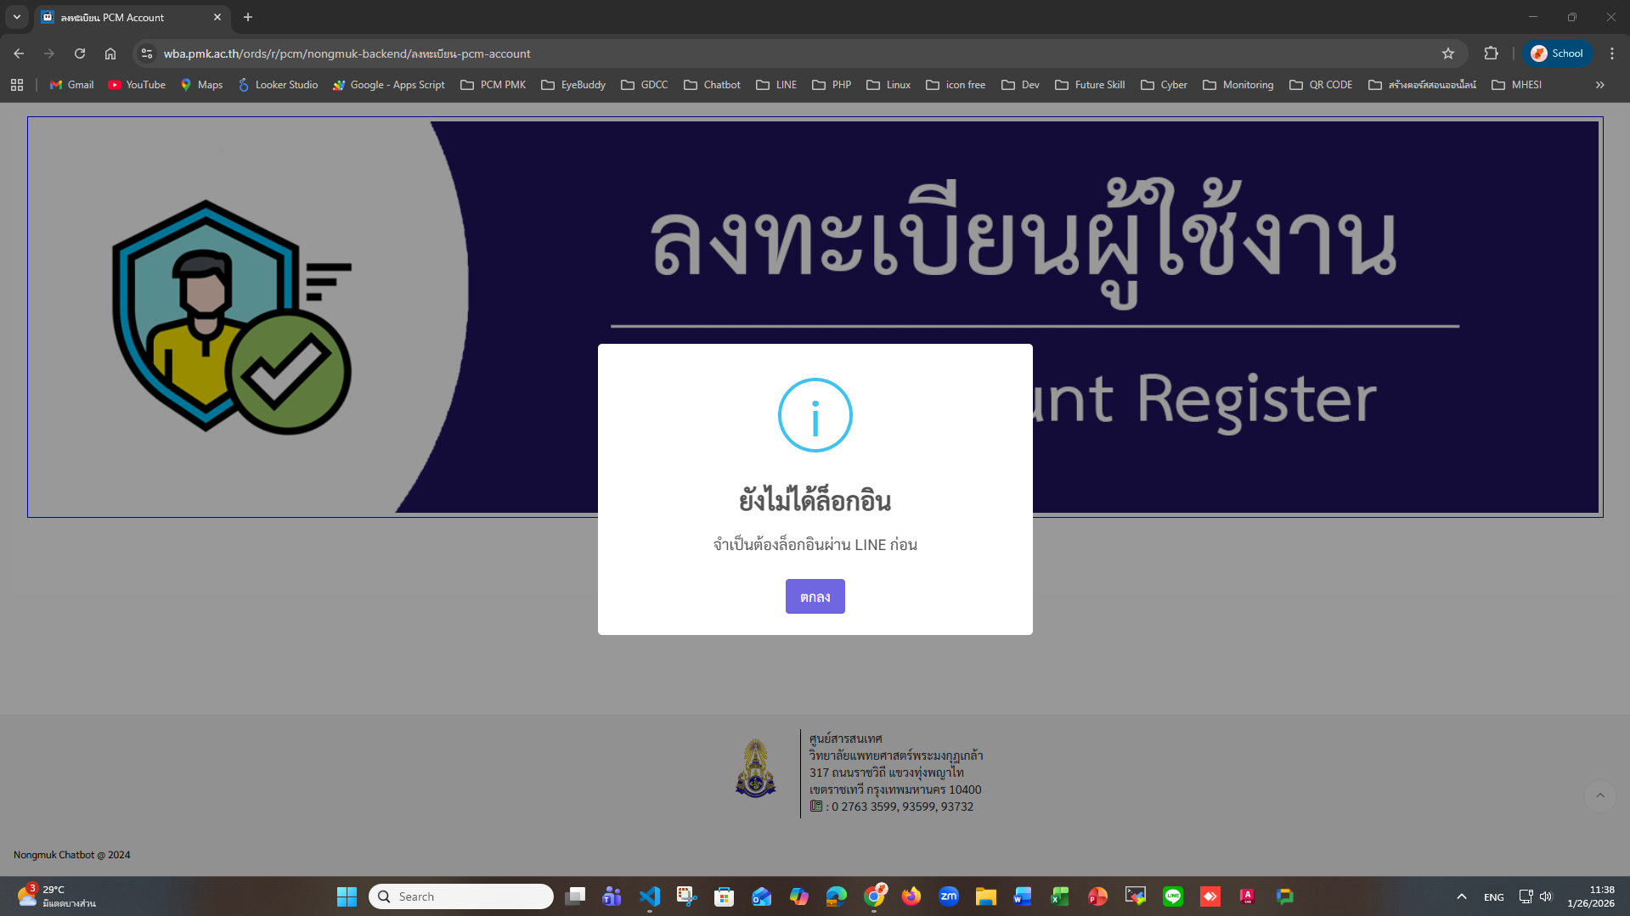Click the browser home icon

tap(110, 53)
